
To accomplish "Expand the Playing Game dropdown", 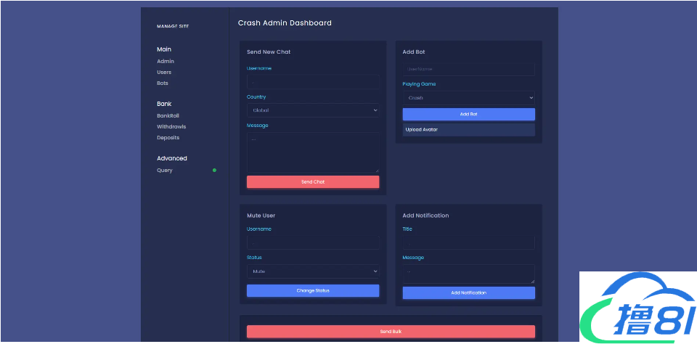I will click(x=468, y=98).
